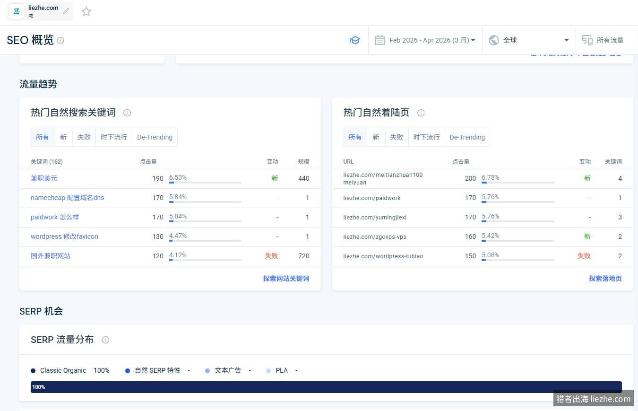This screenshot has height=411, width=638.
Task: Click the 新 status for 兼职美元
Action: pyautogui.click(x=275, y=178)
